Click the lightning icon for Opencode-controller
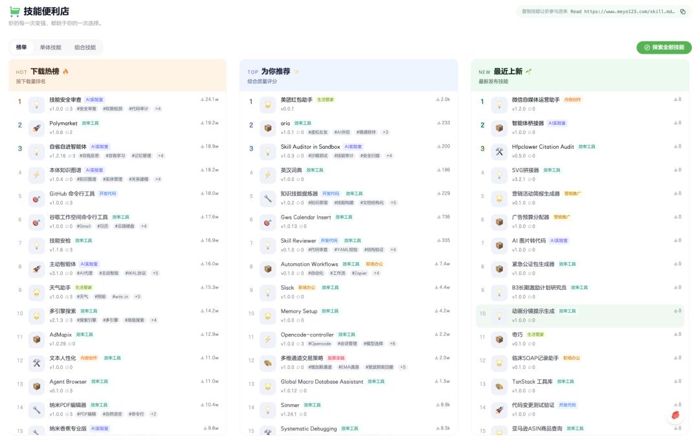The image size is (699, 442). coord(268,339)
